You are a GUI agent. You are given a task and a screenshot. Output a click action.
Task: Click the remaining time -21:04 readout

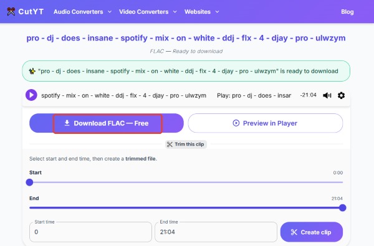pyautogui.click(x=308, y=95)
